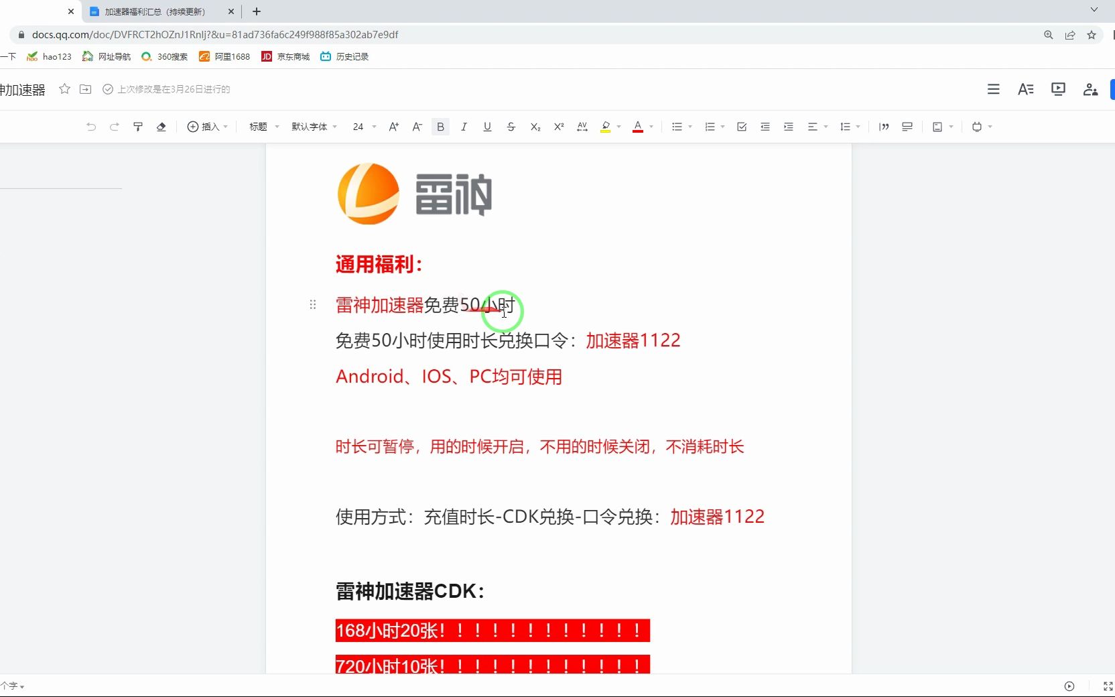Expand bulleted list style arrow
This screenshot has height=697, width=1115.
690,127
